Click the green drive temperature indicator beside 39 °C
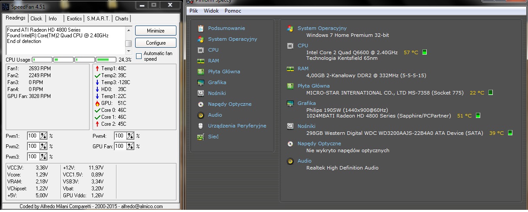 [510, 133]
